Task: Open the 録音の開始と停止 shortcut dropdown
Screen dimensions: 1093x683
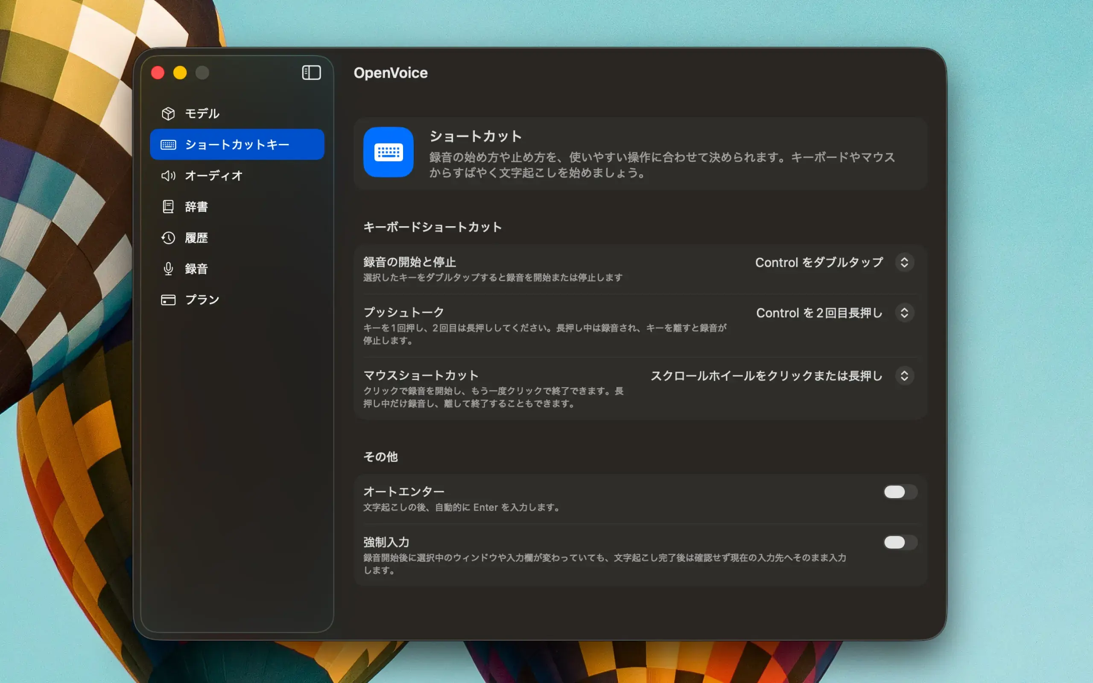Action: coord(905,262)
